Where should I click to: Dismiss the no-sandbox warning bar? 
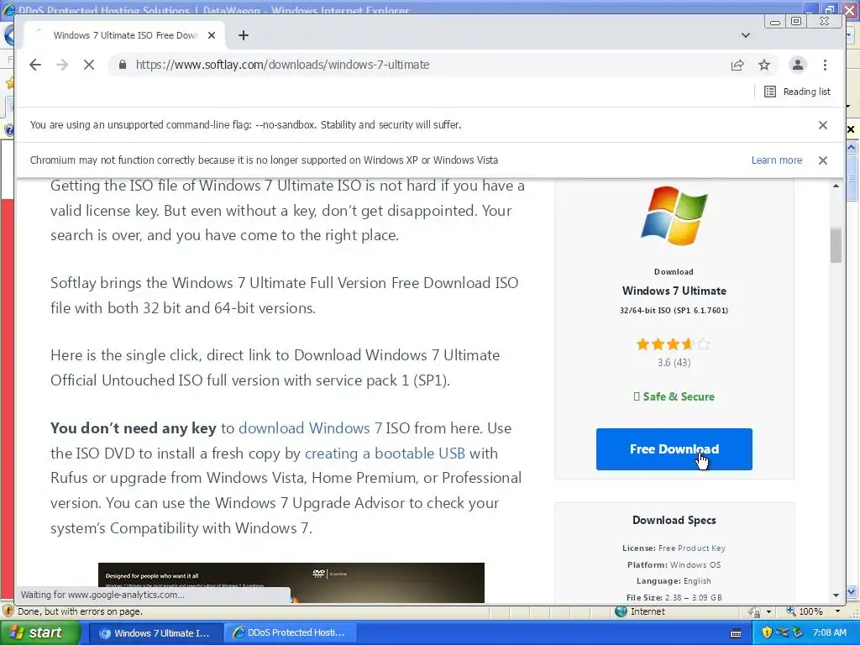823,125
